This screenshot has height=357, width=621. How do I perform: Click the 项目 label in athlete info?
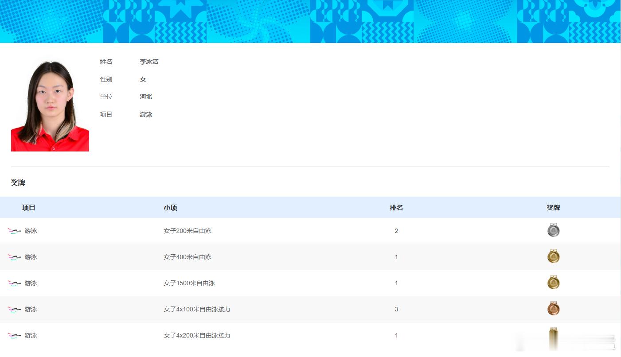[106, 114]
